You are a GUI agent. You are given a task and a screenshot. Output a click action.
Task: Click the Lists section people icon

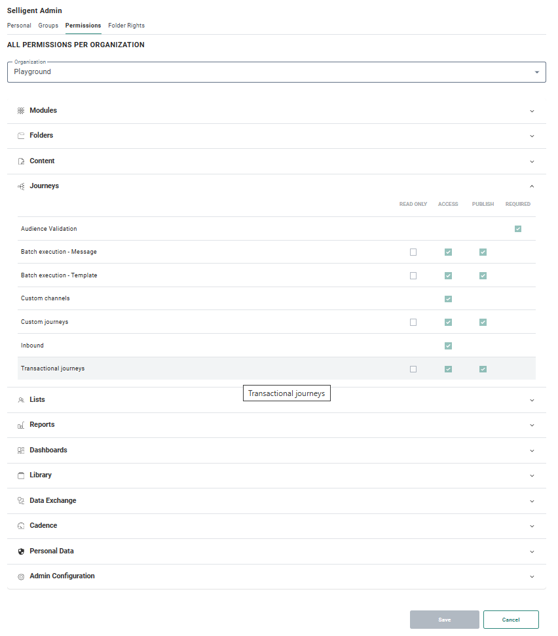click(21, 400)
